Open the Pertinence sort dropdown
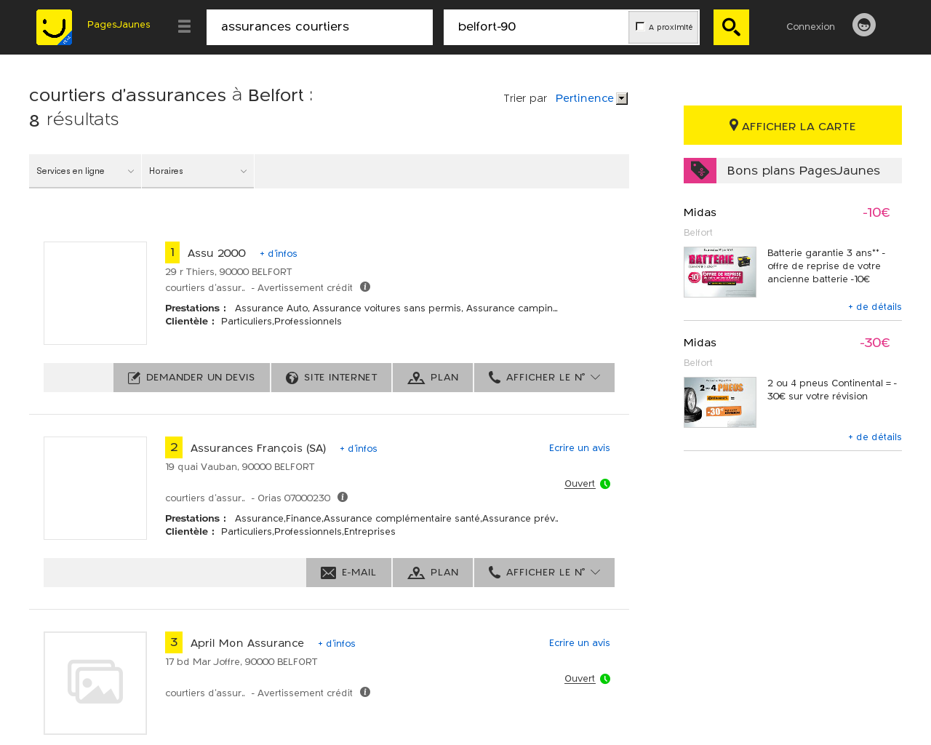 tap(591, 98)
